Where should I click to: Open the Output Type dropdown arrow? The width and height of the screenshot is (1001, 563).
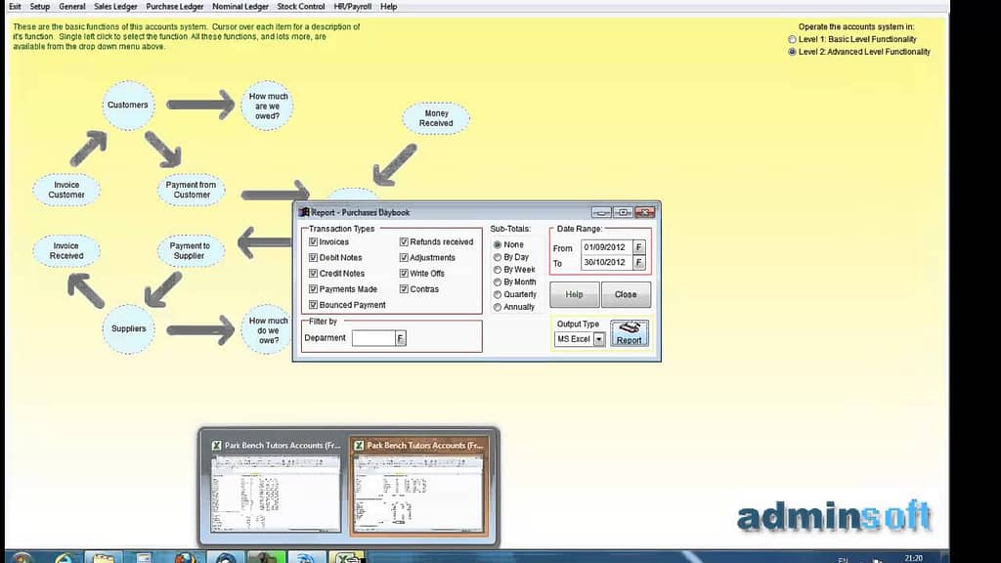tap(599, 339)
